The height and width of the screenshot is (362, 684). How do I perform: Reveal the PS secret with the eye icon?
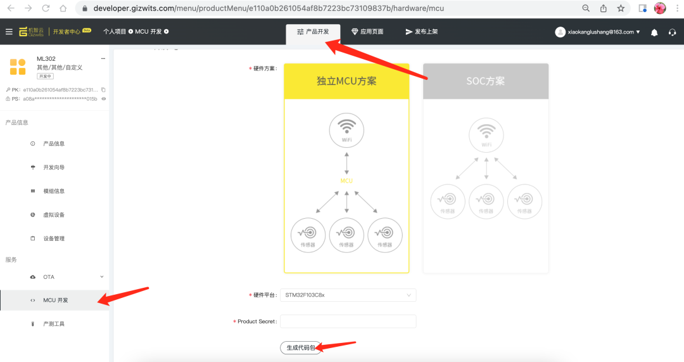click(104, 99)
